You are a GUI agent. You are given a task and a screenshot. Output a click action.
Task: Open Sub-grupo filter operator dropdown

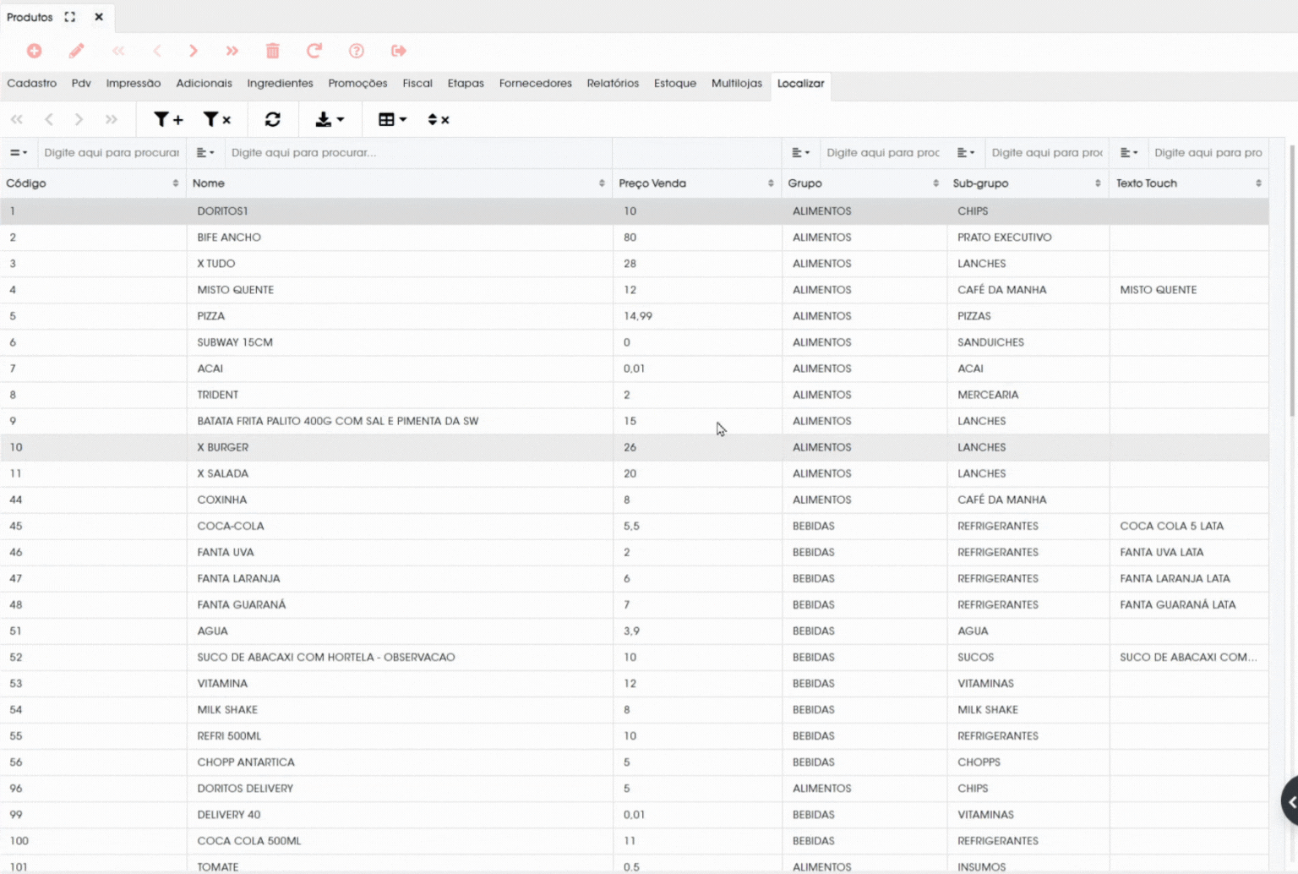click(966, 153)
